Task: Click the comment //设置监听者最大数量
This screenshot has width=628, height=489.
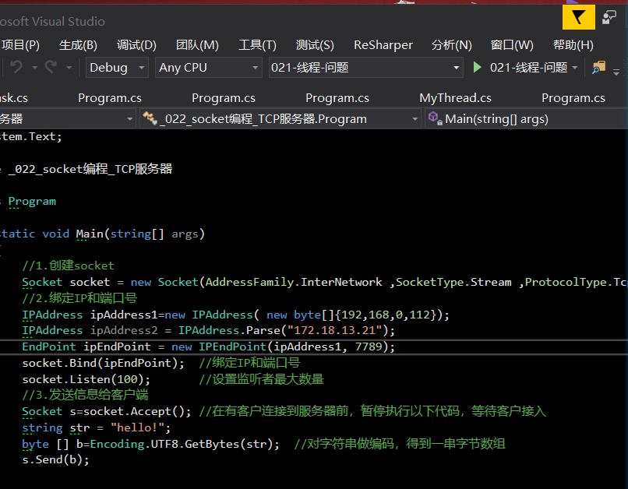Action: click(261, 379)
